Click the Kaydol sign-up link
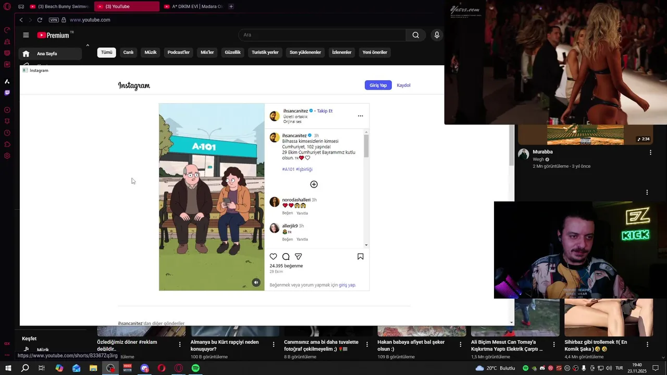Viewport: 667px width, 375px height. [x=403, y=85]
